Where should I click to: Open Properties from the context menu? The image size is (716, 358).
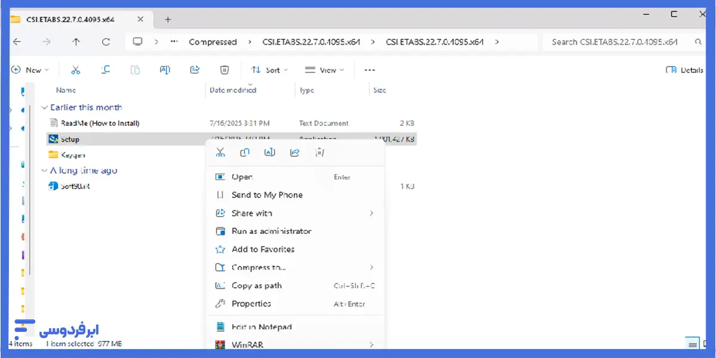(x=295, y=303)
